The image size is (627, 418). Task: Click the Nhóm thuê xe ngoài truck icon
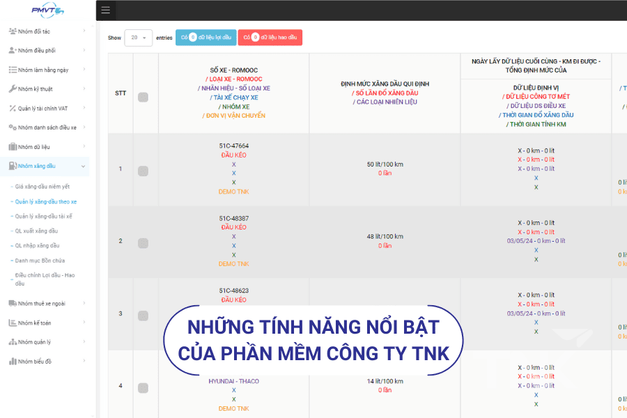(x=13, y=303)
